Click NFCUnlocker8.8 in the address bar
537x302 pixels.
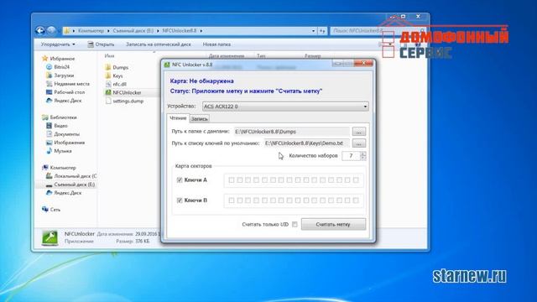point(180,31)
